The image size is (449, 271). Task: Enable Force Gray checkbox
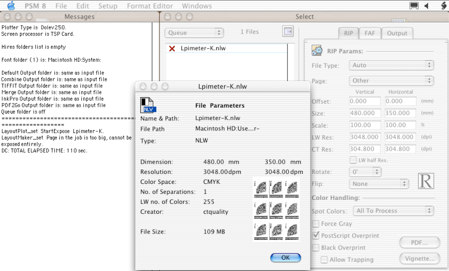[315, 223]
